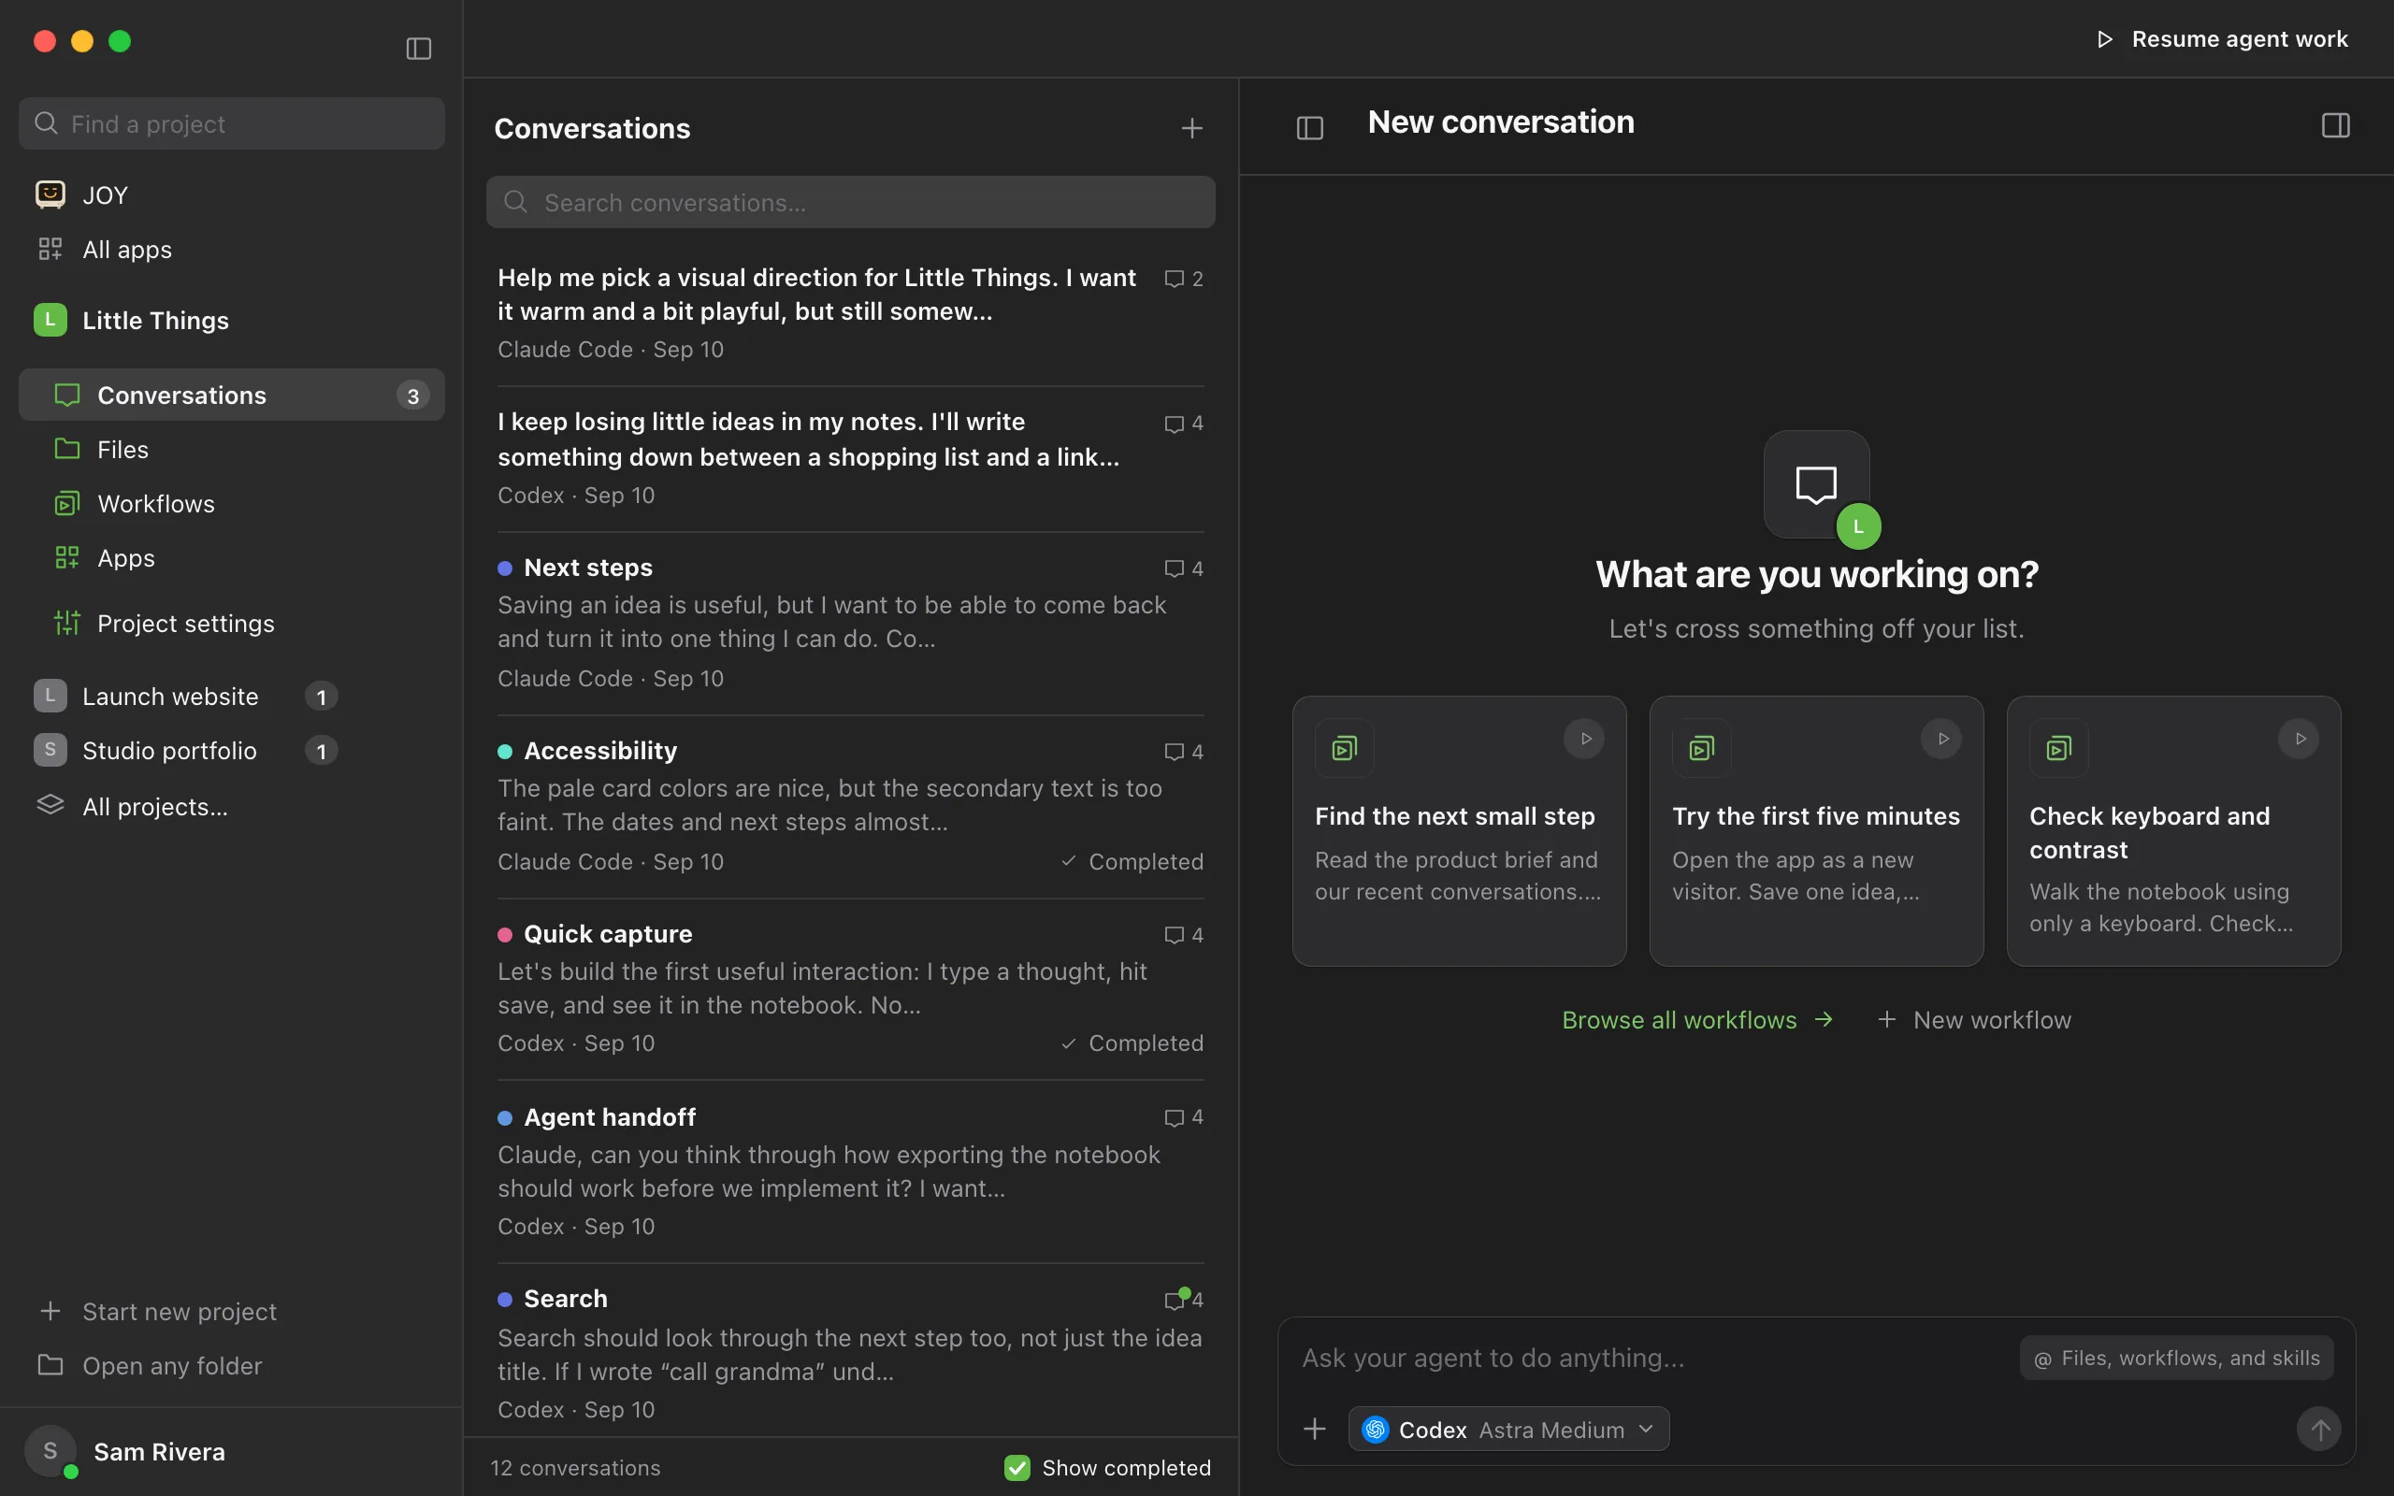The width and height of the screenshot is (2394, 1496).
Task: Click the send arrow button in the prompt box
Action: pos(2318,1429)
